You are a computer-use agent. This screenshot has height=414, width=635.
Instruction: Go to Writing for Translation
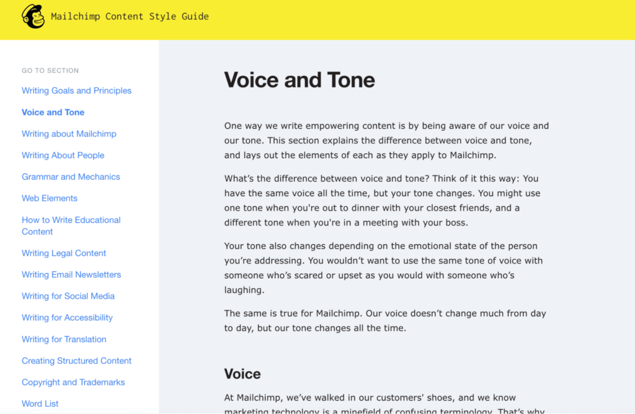click(x=64, y=339)
